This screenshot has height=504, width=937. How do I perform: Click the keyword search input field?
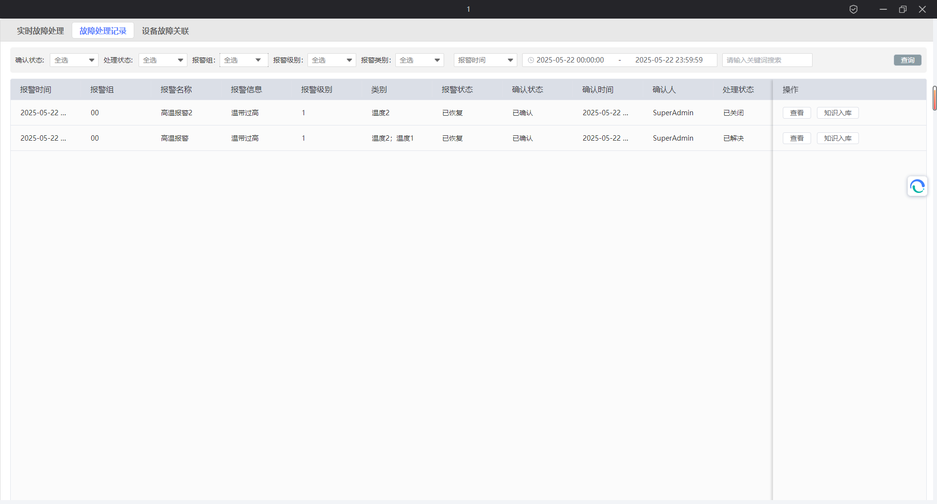[767, 60]
